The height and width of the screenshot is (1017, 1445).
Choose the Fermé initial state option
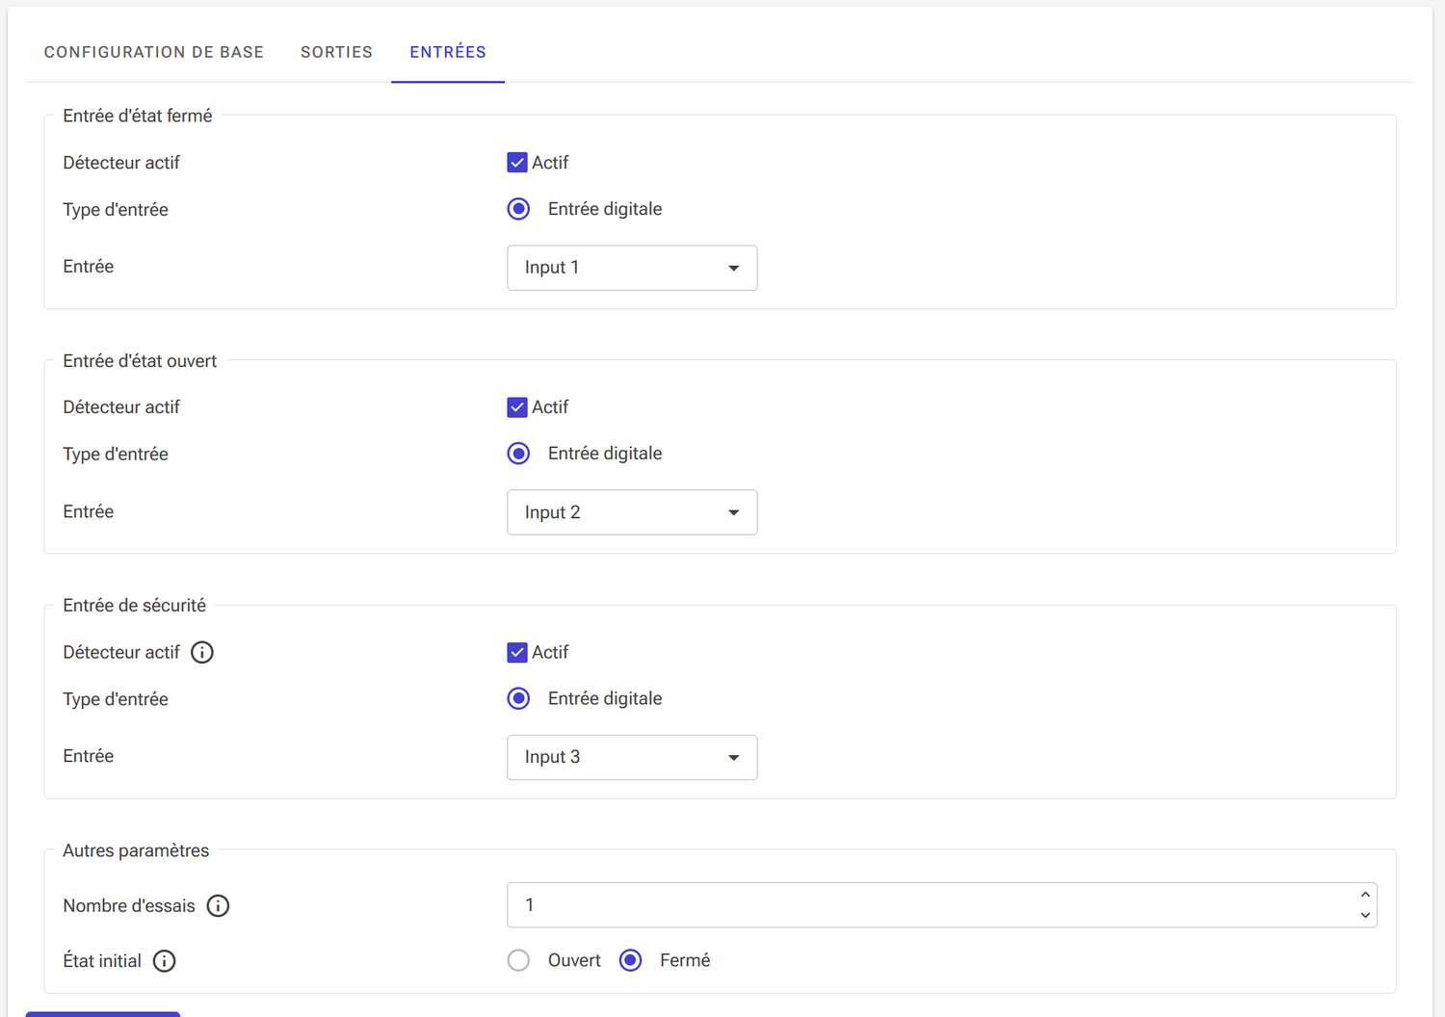631,960
